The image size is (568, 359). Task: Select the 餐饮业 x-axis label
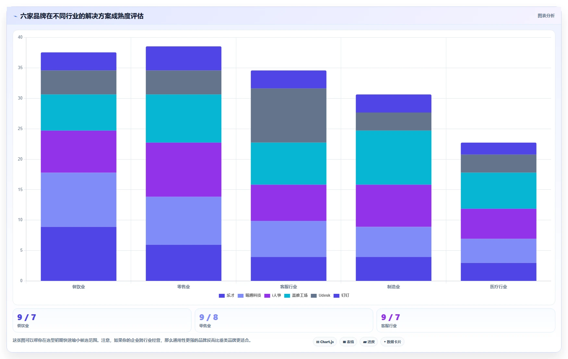click(79, 287)
